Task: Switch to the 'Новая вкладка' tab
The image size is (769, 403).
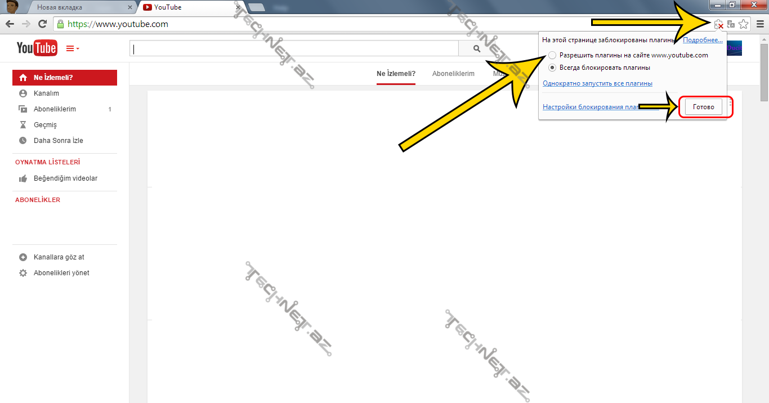Action: (x=82, y=7)
